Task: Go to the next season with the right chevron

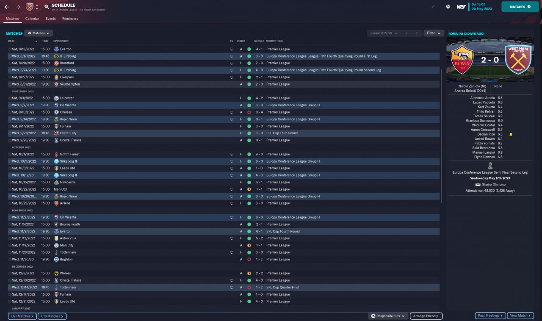Action: (417, 33)
